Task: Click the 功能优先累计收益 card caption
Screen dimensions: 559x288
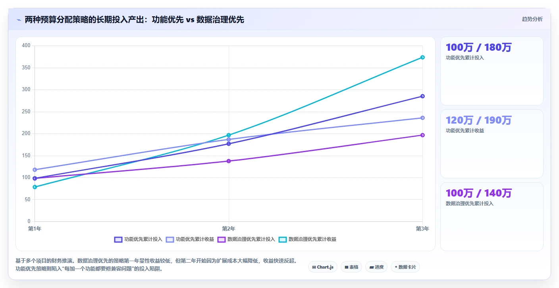Action: (x=465, y=131)
